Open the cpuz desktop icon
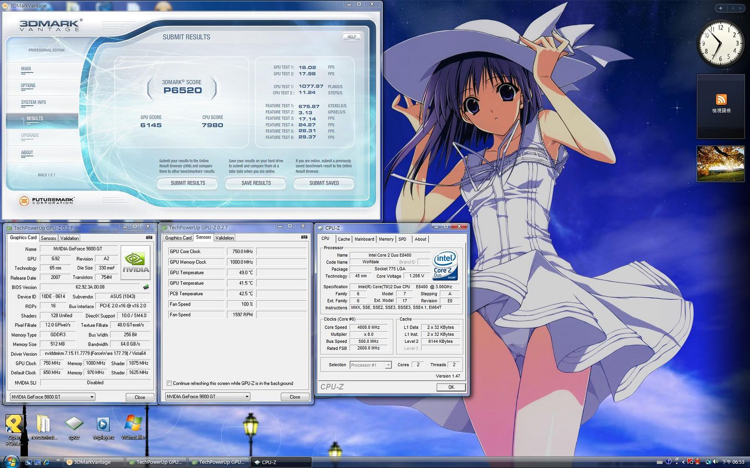Image resolution: width=750 pixels, height=468 pixels. point(74,427)
